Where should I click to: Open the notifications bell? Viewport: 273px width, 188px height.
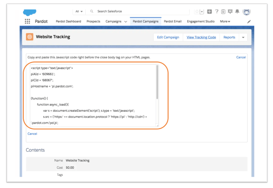point(237,12)
